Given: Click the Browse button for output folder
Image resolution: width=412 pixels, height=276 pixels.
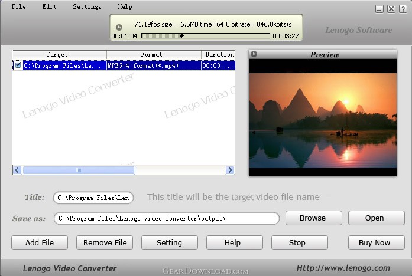Looking at the screenshot, I should pyautogui.click(x=313, y=218).
